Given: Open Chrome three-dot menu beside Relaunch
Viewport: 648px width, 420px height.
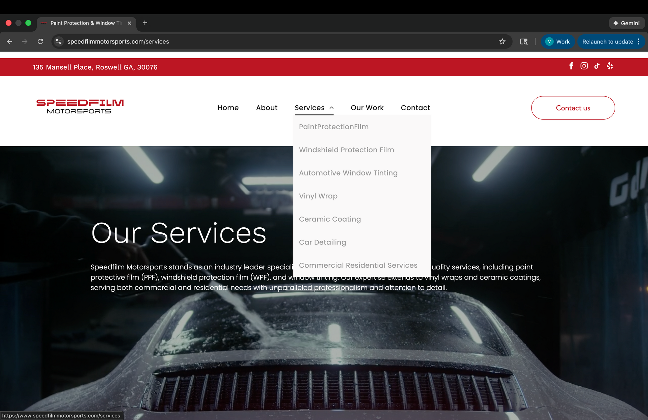Looking at the screenshot, I should (639, 41).
